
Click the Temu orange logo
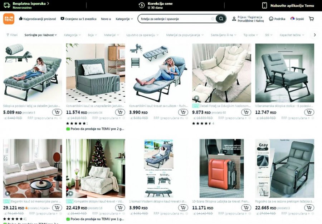(x=9, y=19)
